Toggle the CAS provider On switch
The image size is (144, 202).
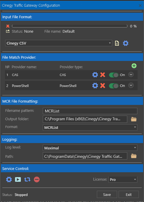coord(114,75)
